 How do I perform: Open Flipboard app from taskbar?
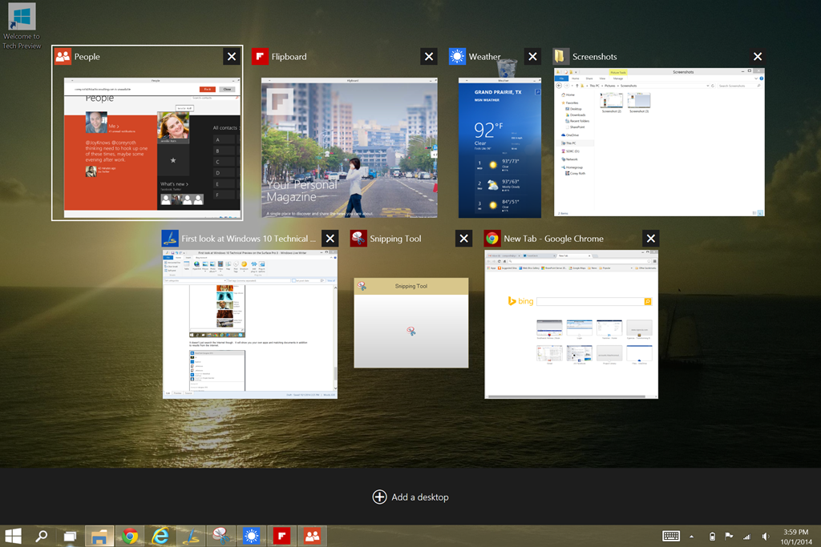point(281,536)
